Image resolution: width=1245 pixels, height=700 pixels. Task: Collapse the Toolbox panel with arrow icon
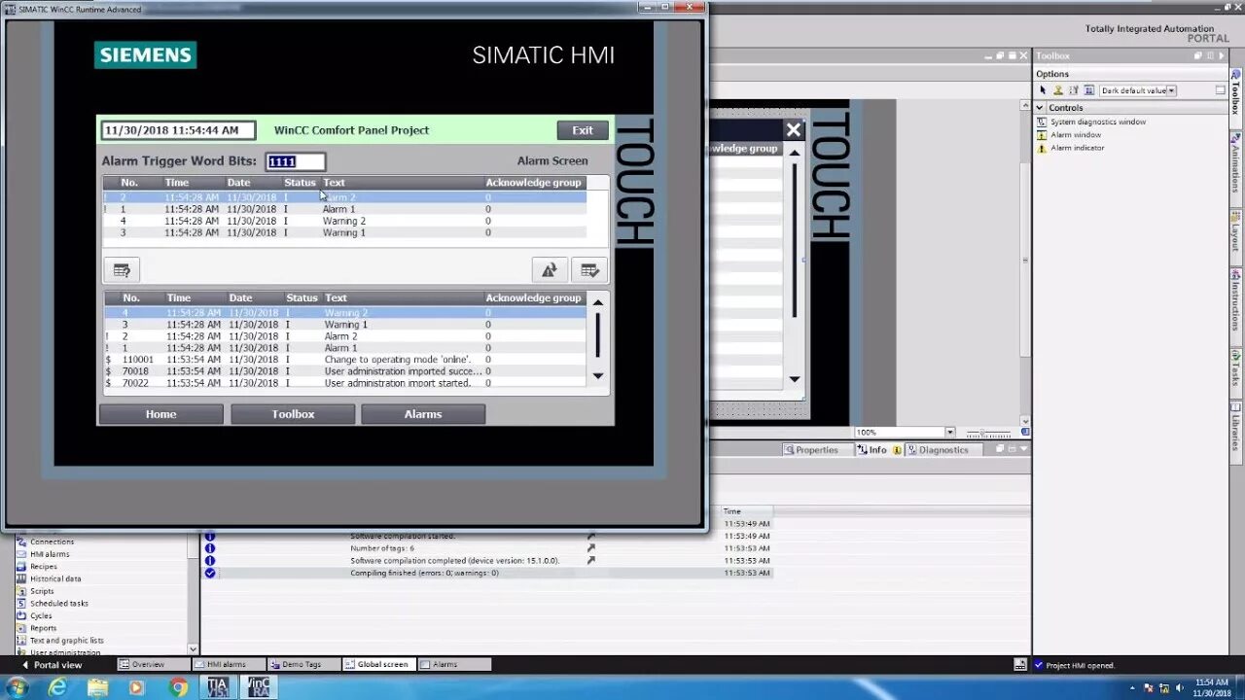1222,56
